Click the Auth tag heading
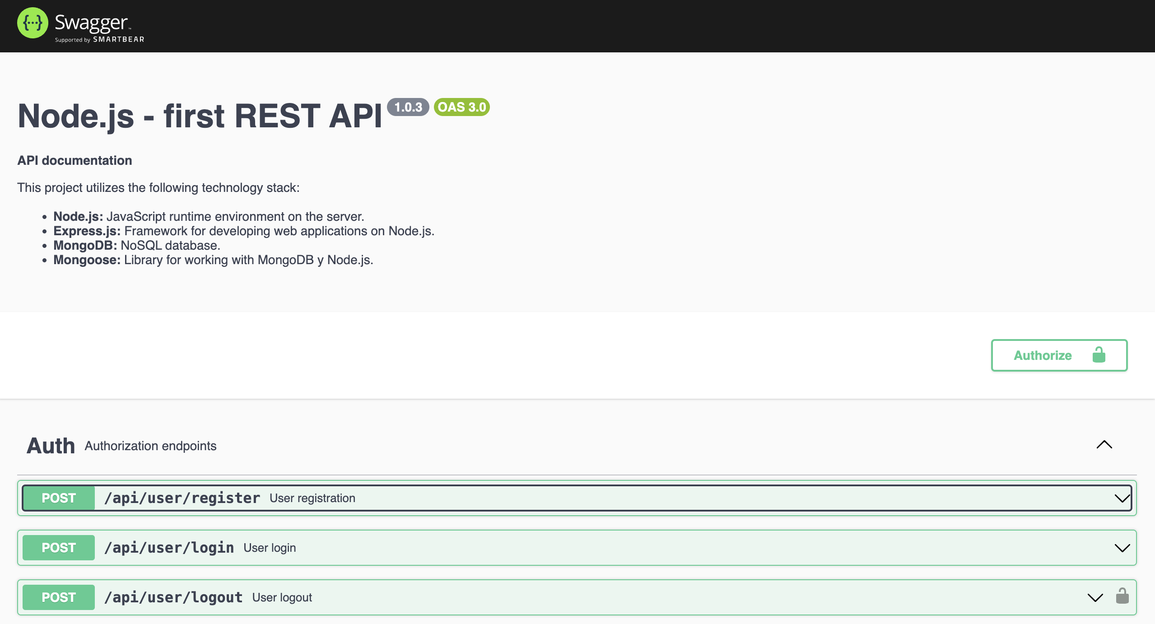Viewport: 1155px width, 624px height. point(51,446)
